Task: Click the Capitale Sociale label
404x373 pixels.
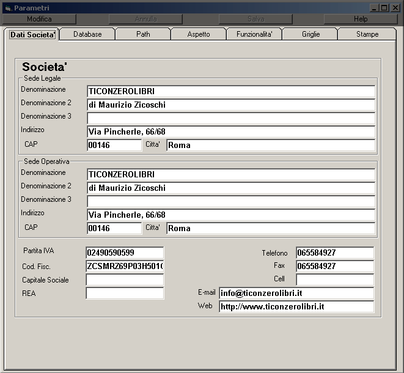Action: [45, 280]
